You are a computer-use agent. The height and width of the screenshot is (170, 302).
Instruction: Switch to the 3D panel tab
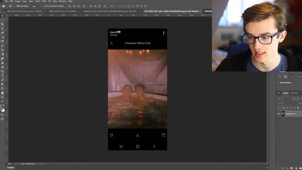click(279, 93)
